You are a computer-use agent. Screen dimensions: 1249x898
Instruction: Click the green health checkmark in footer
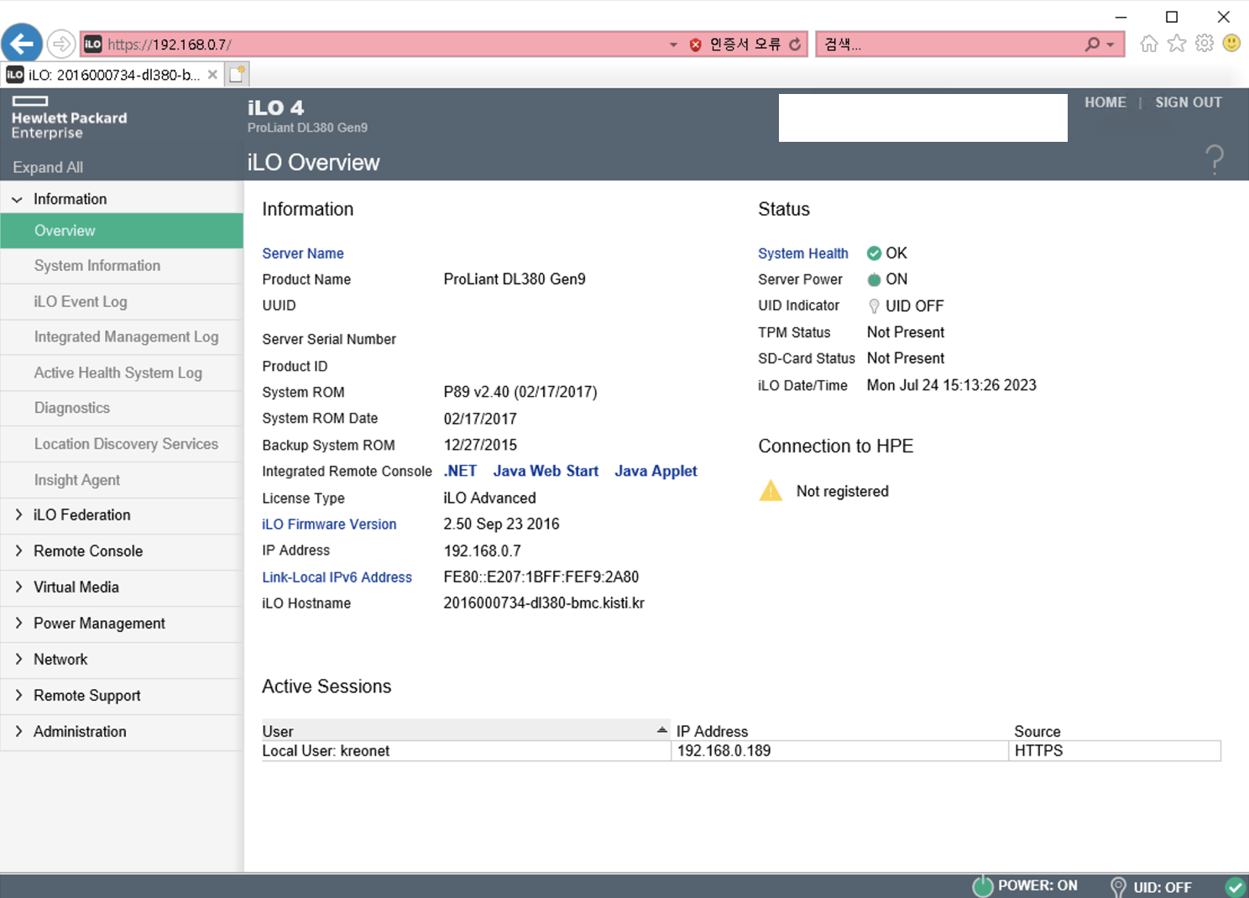pos(1235,886)
